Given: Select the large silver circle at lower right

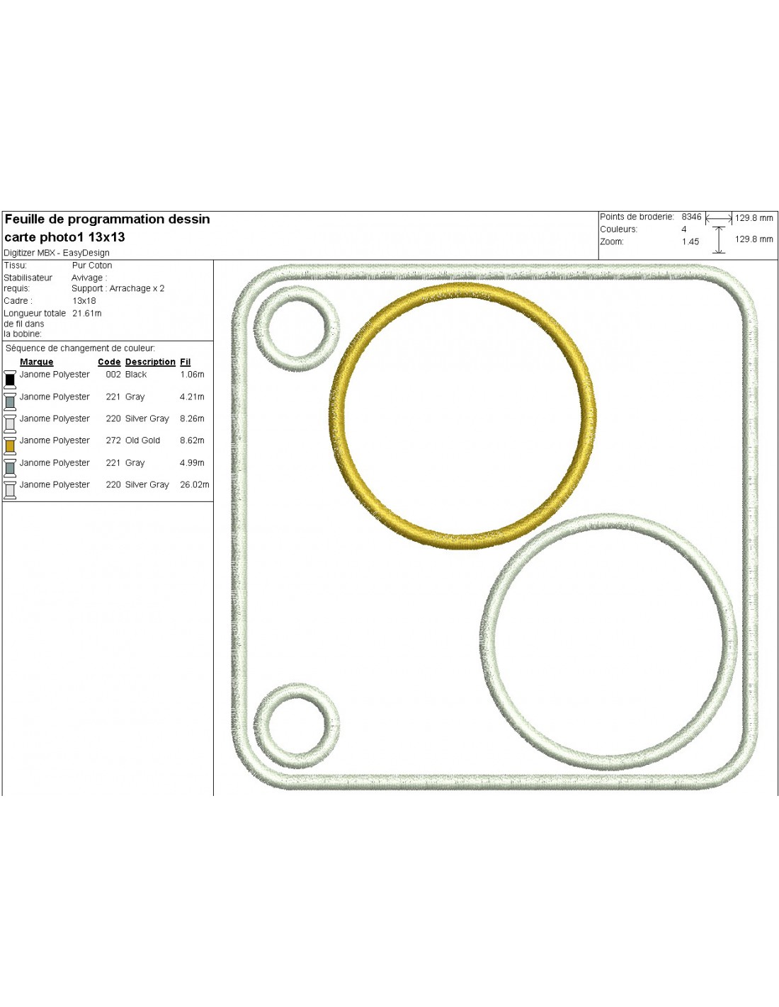Looking at the screenshot, I should 488,642.
